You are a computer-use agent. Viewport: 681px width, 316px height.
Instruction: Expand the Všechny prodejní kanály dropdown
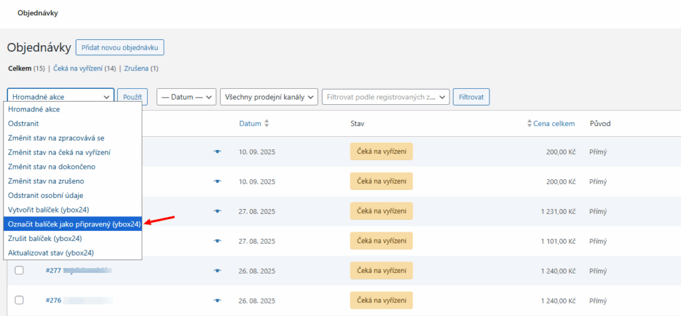(269, 97)
